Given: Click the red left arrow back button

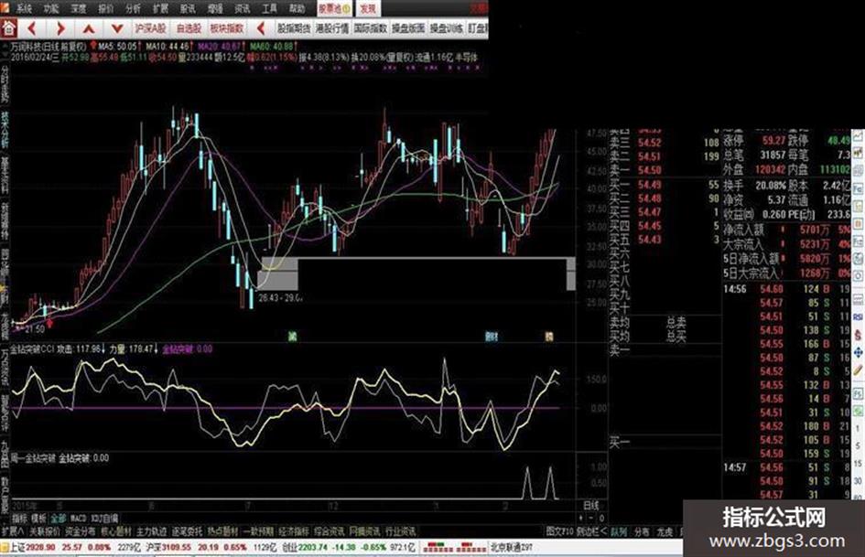Looking at the screenshot, I should 32,27.
